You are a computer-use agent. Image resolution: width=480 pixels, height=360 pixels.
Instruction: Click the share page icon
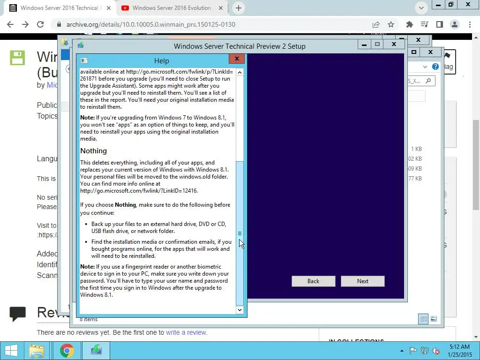tap(376, 24)
